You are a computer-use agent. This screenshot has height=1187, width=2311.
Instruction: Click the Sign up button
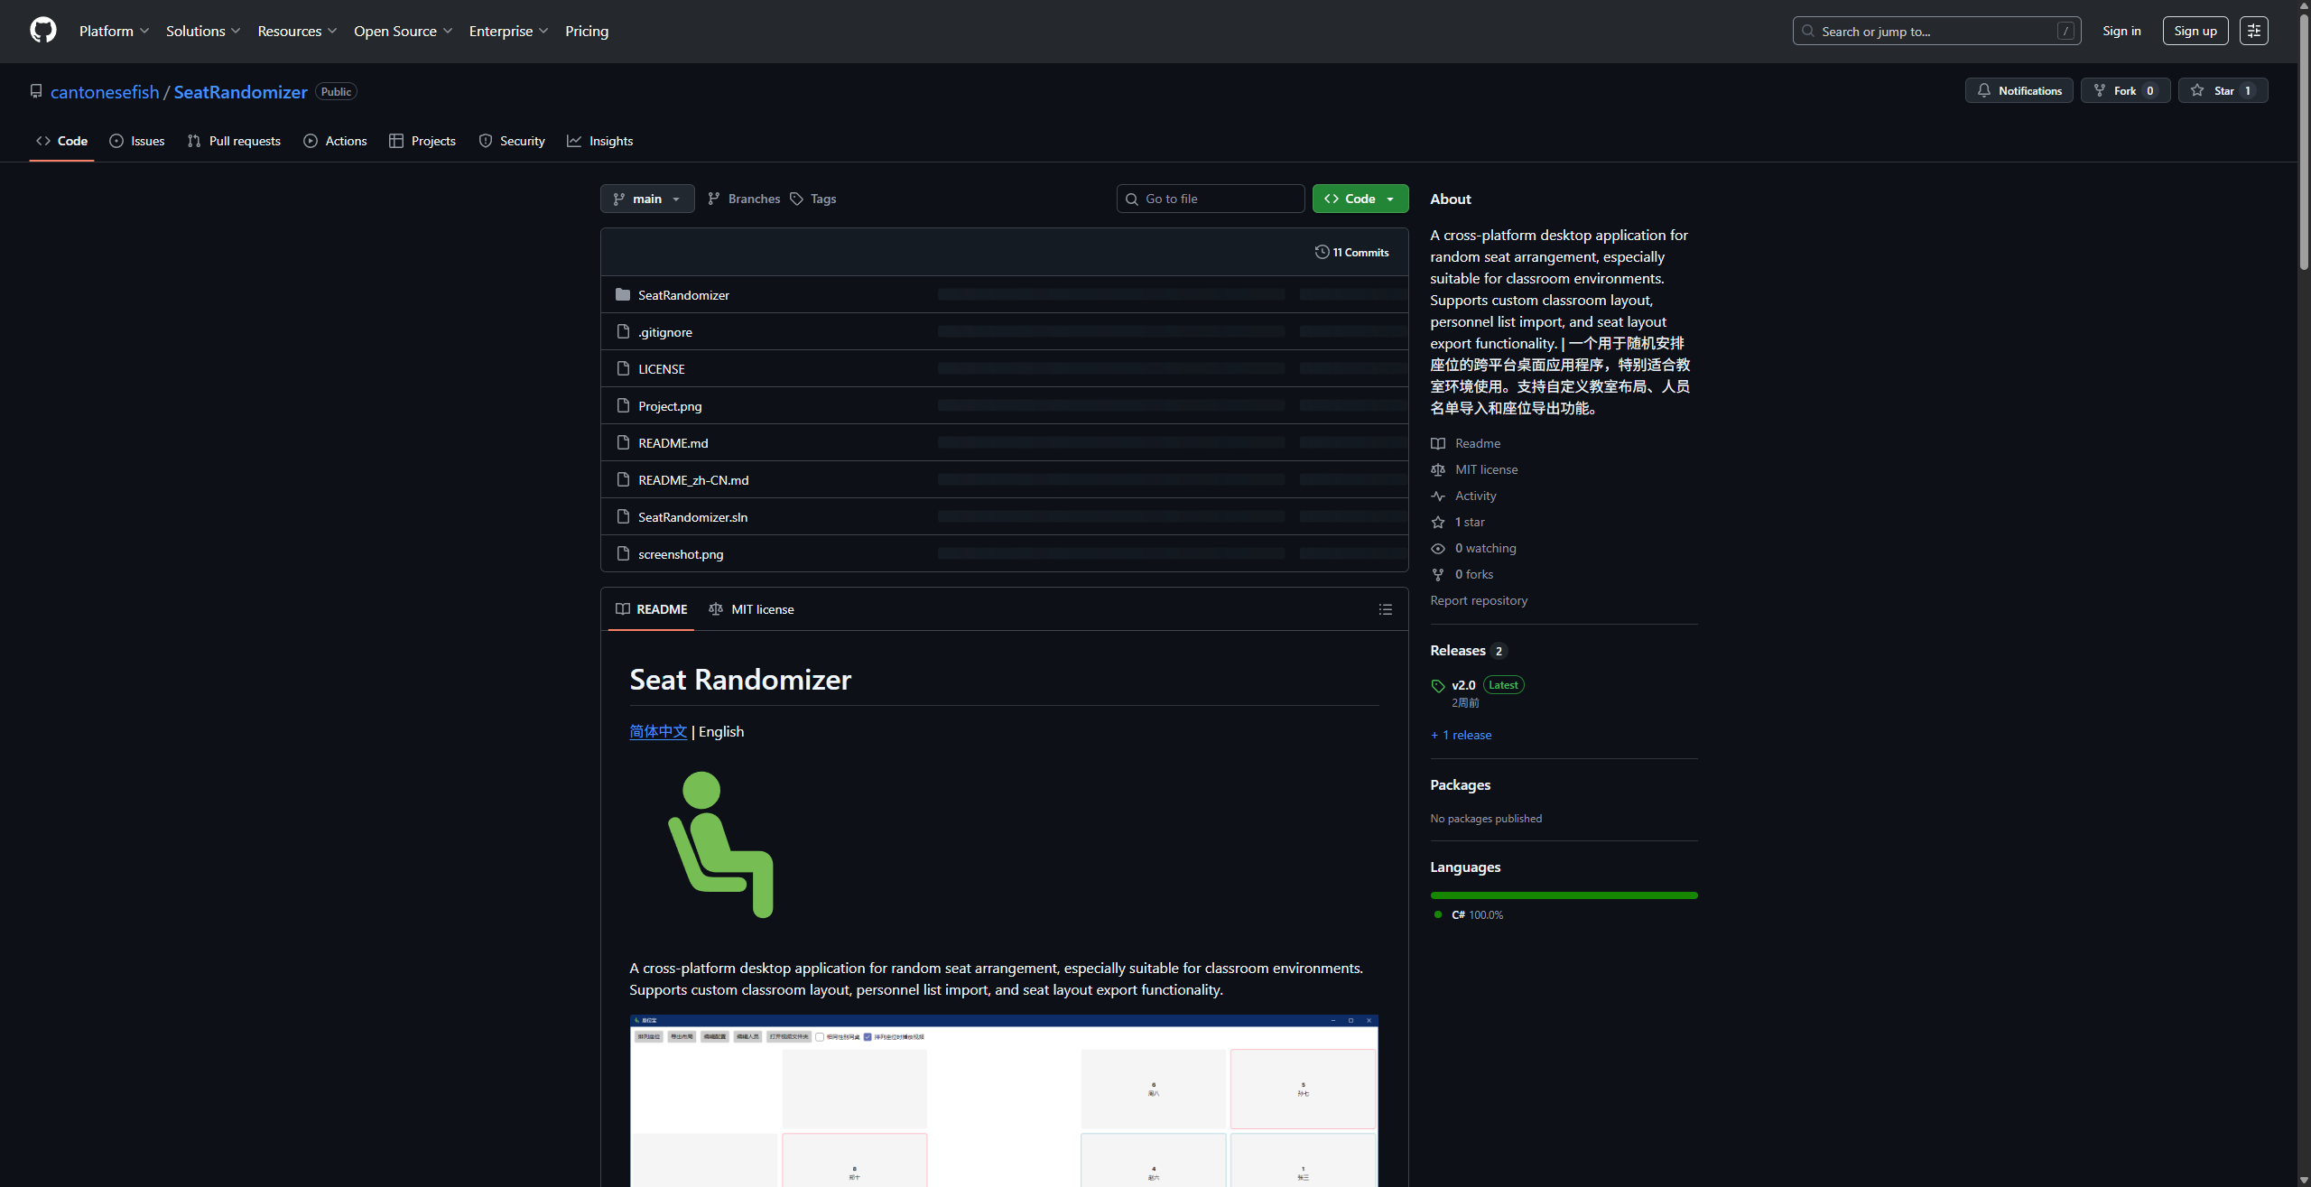[2195, 31]
